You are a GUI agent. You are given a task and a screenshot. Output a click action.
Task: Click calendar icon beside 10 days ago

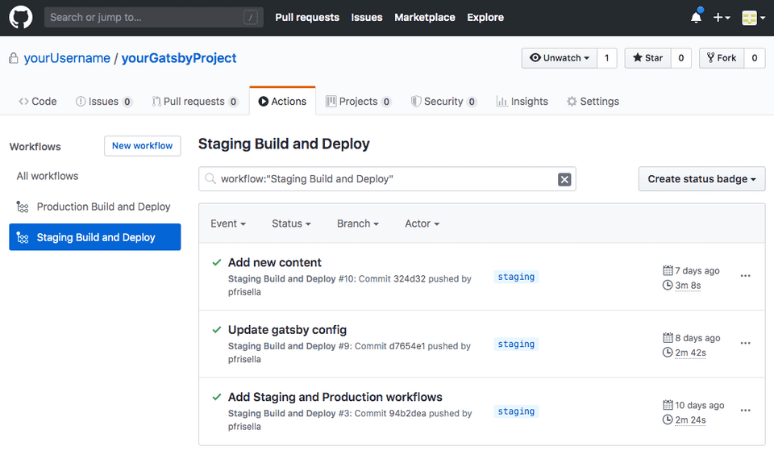668,405
